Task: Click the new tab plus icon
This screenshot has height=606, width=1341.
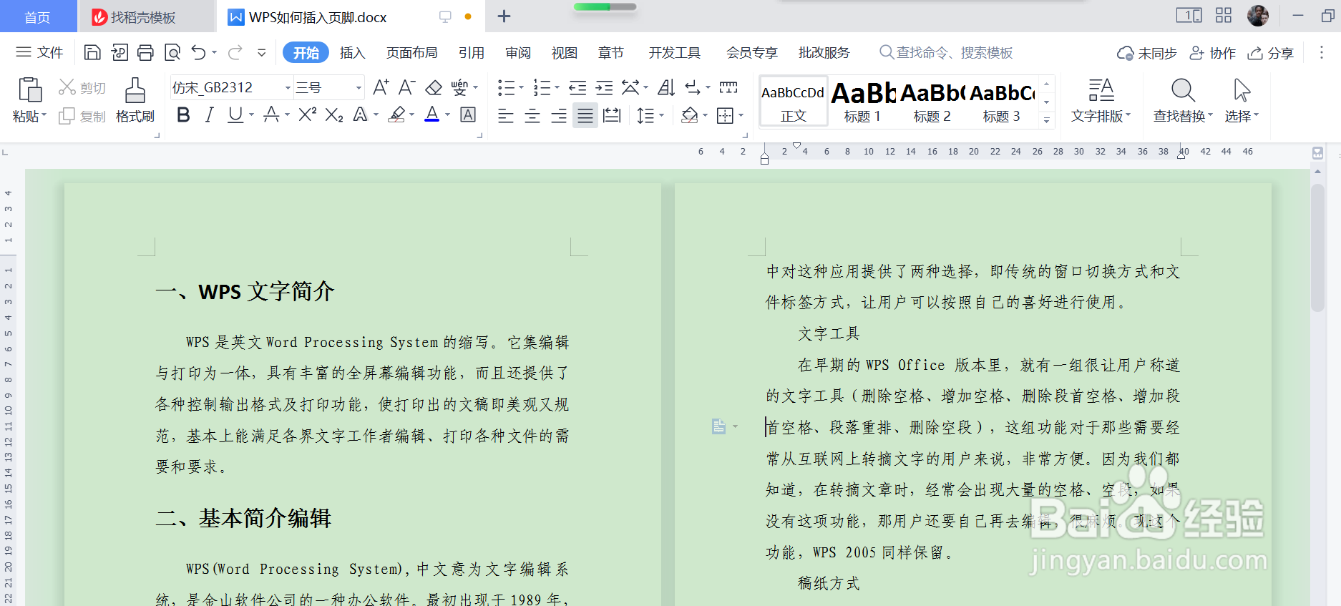Action: click(x=504, y=16)
